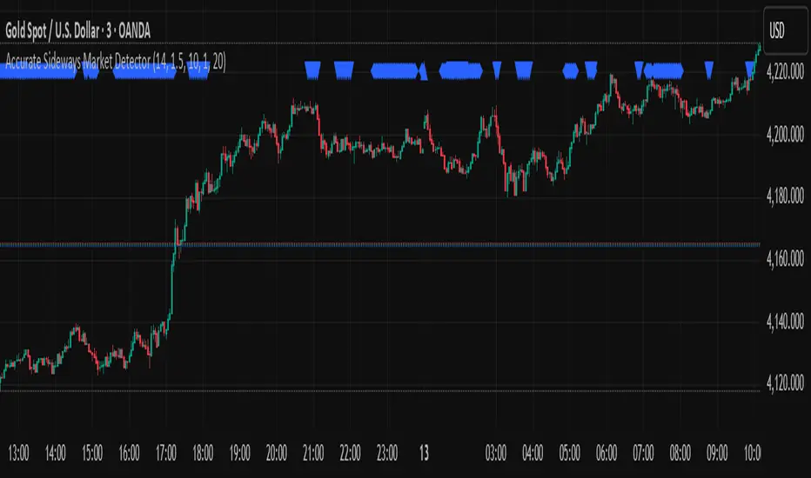This screenshot has width=811, height=478.
Task: Click the 19:00 time axis label
Action: (x=239, y=453)
